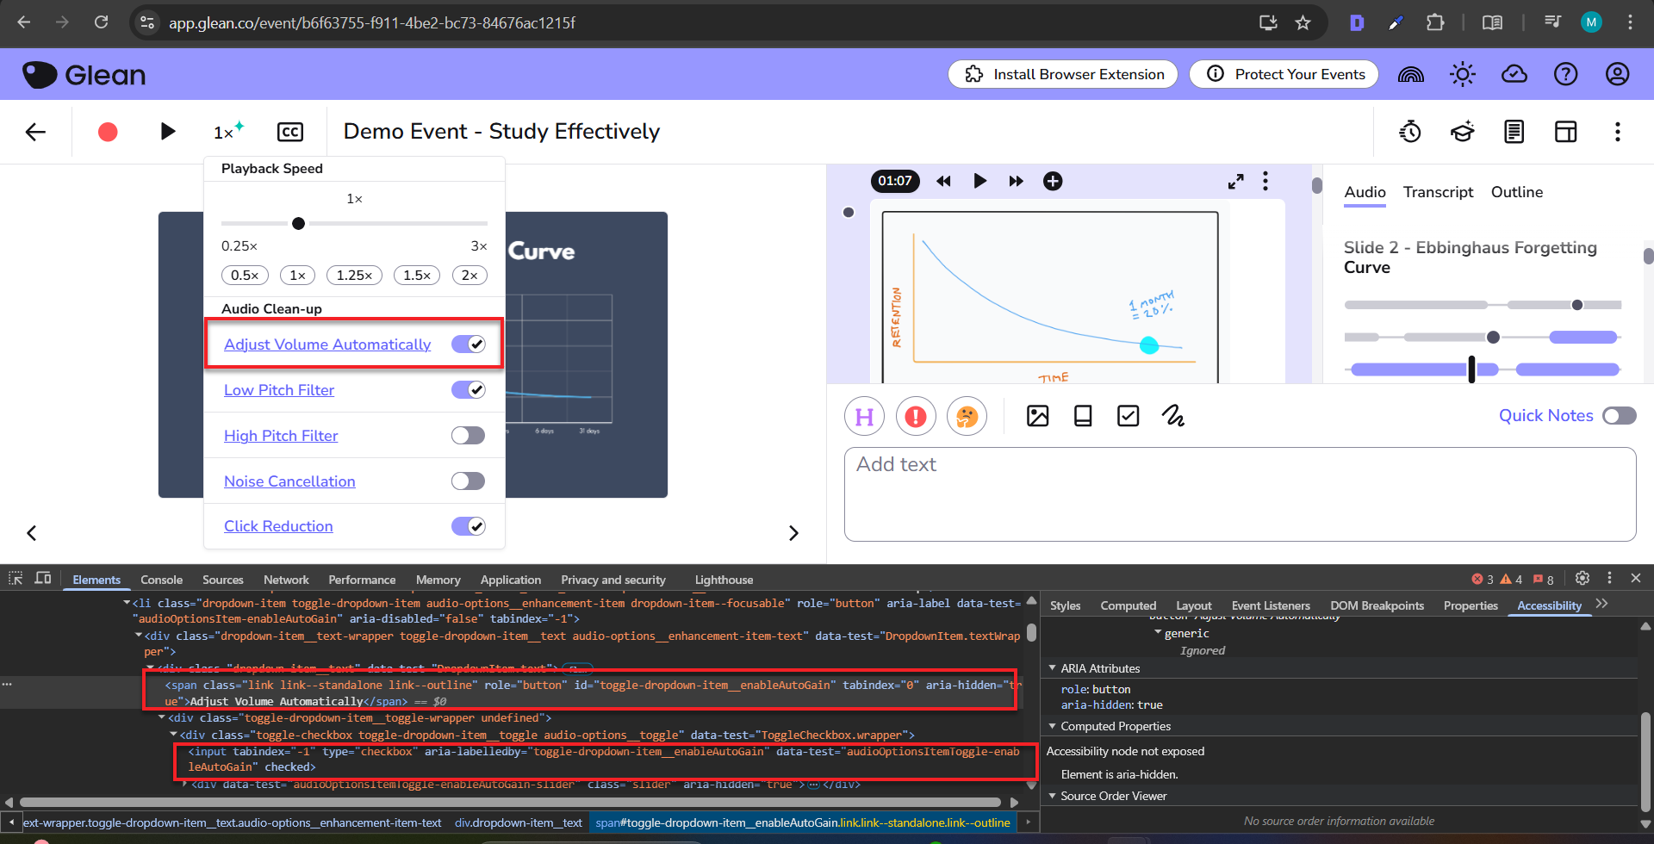Screen dimensions: 1654x844
Task: Select the scribble drawing tool icon
Action: point(1172,417)
